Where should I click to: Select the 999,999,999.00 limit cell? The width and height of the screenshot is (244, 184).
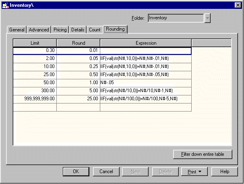click(x=35, y=99)
